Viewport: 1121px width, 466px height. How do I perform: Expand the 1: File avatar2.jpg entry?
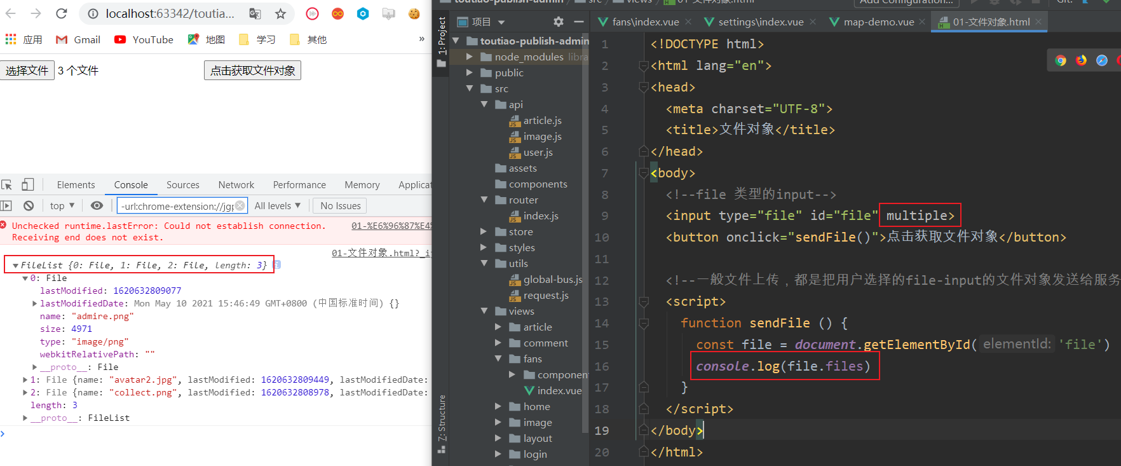(x=25, y=380)
